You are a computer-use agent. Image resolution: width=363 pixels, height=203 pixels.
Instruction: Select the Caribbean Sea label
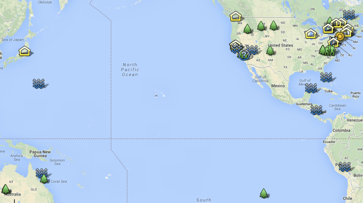coord(338,107)
